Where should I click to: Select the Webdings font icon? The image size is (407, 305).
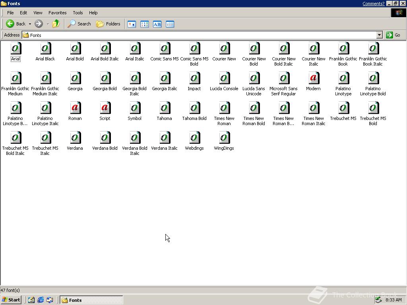pos(194,138)
